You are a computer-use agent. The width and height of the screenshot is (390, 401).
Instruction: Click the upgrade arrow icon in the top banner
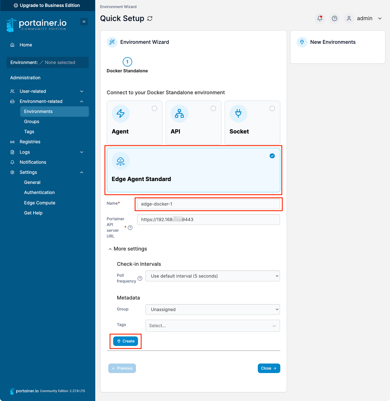16,5
